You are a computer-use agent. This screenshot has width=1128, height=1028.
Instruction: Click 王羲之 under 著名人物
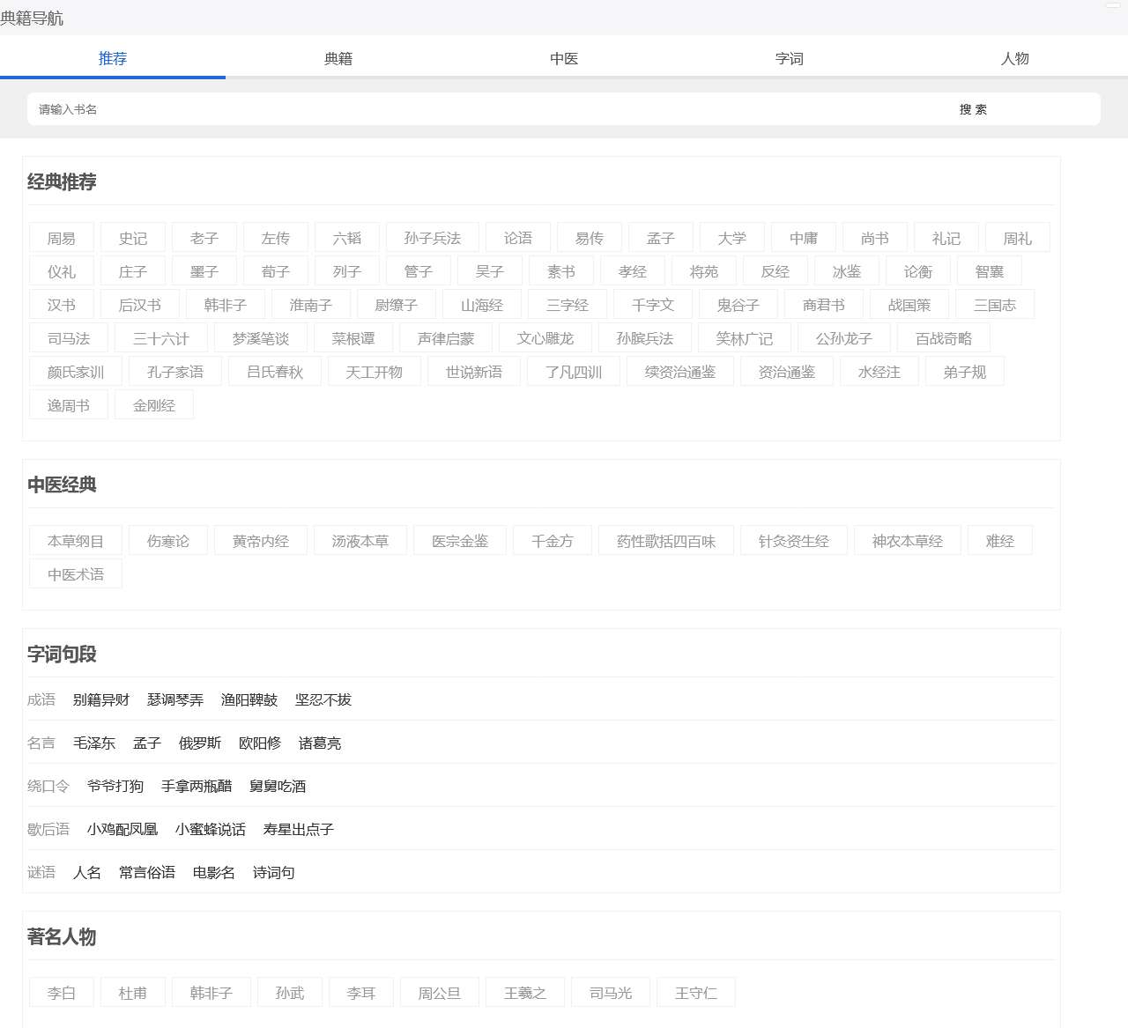524,992
